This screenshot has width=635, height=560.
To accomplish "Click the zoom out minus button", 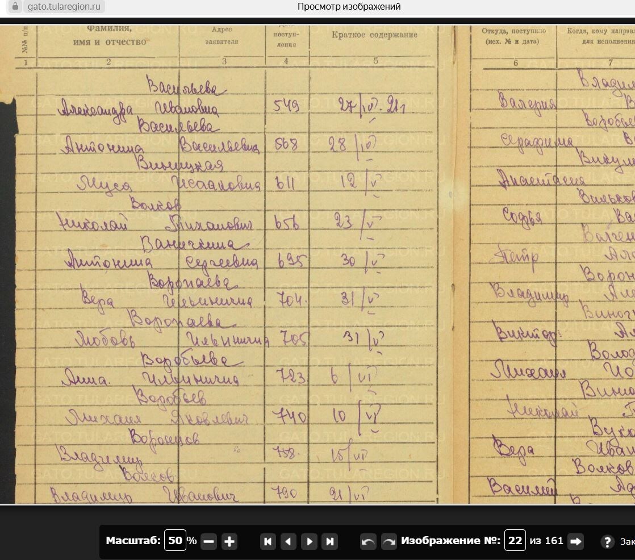I will coord(208,541).
